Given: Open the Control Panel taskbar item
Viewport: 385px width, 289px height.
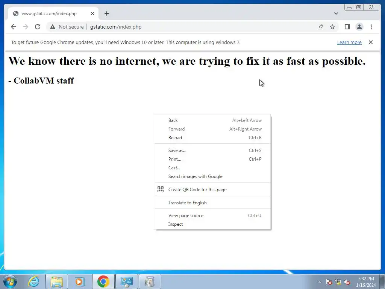Looking at the screenshot, I should pos(126,281).
